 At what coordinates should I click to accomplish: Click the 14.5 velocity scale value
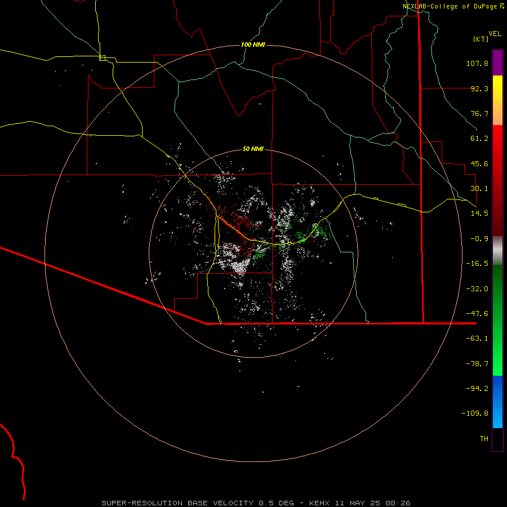coord(479,214)
